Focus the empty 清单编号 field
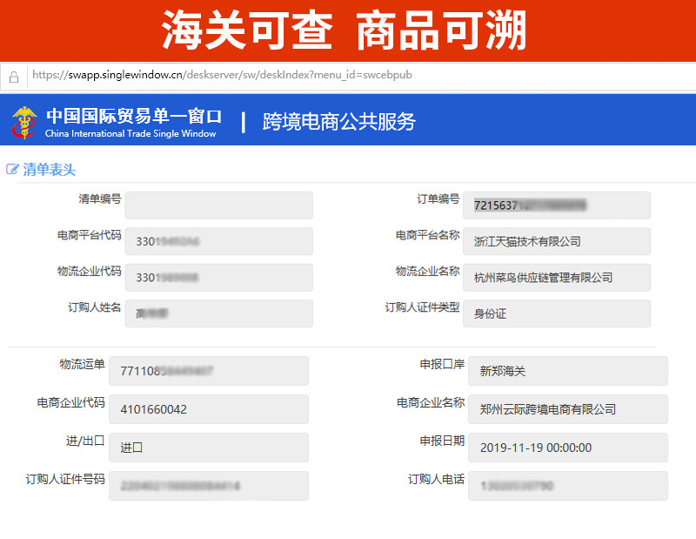 point(219,205)
